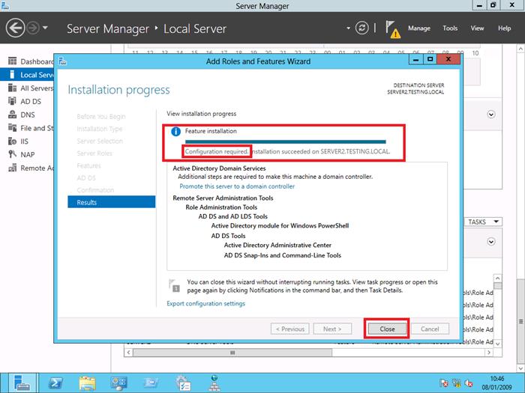Click the IIS icon in sidebar
The height and width of the screenshot is (393, 525).
point(12,141)
